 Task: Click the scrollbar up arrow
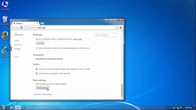(x=122, y=32)
